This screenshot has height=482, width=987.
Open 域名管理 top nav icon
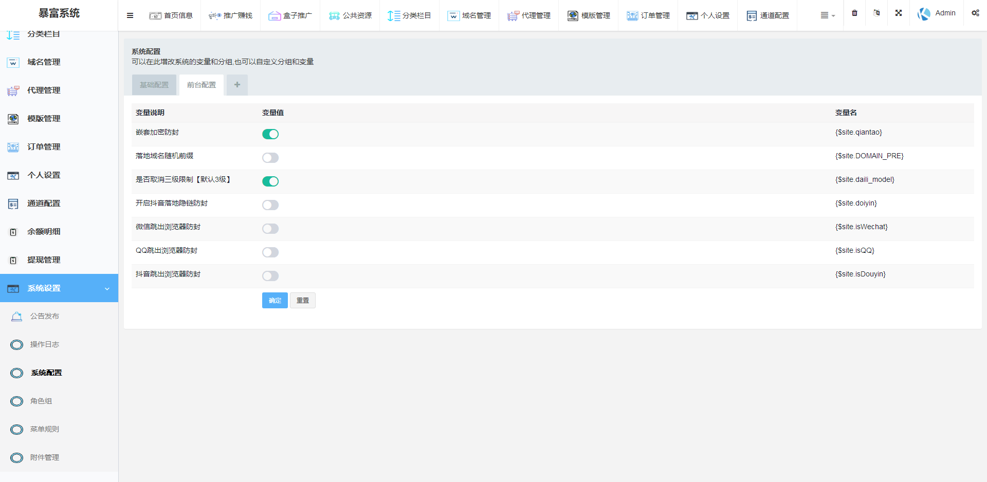[453, 16]
